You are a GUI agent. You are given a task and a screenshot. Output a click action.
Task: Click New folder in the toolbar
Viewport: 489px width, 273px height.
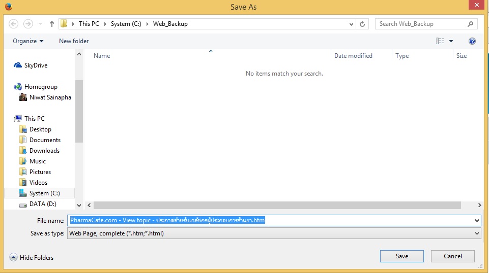[x=74, y=41]
